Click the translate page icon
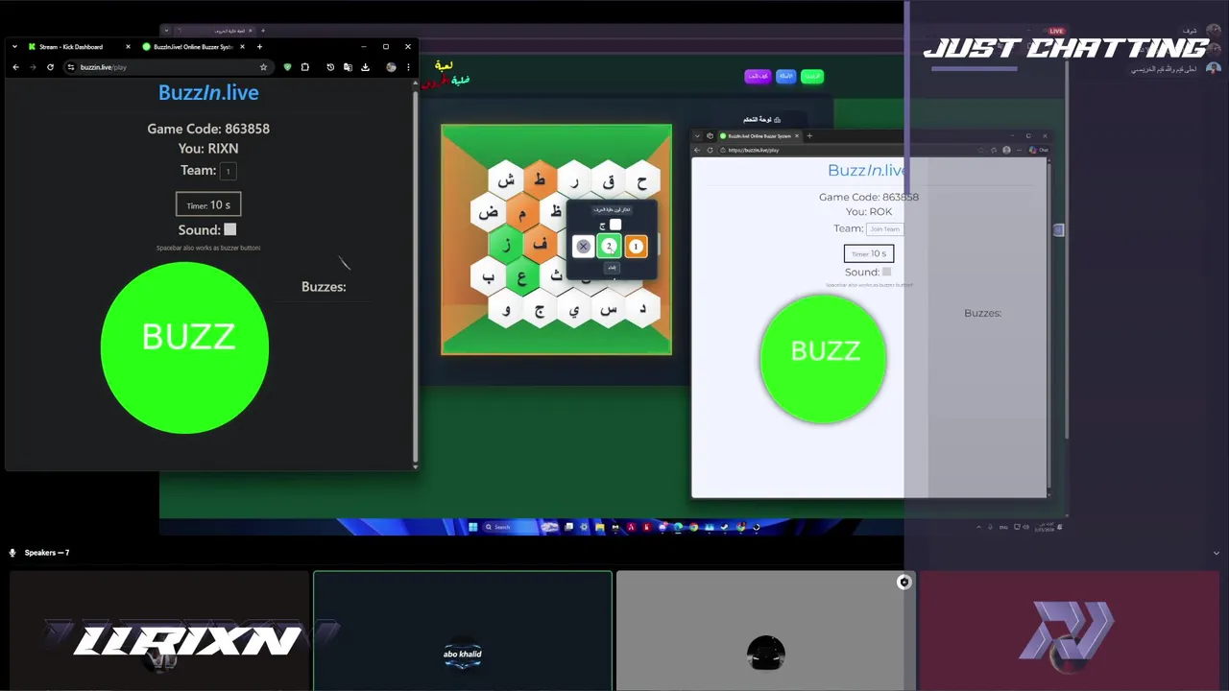 348,67
